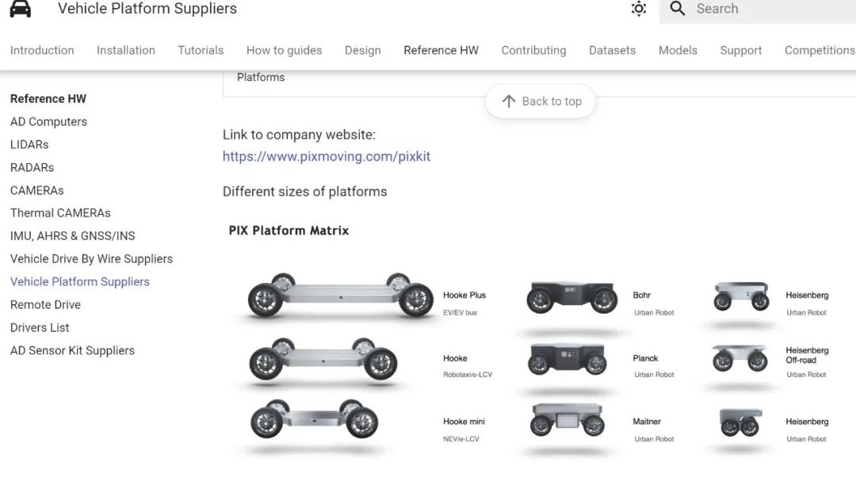Open the How to guides section
This screenshot has width=856, height=493.
[284, 50]
